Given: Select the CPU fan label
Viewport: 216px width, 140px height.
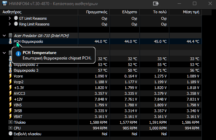Looking at the screenshot, I should [x=17, y=128].
